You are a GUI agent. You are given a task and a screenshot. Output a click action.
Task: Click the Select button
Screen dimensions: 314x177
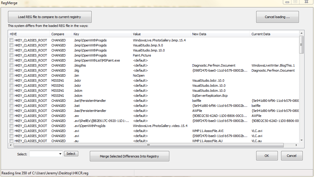71,154
